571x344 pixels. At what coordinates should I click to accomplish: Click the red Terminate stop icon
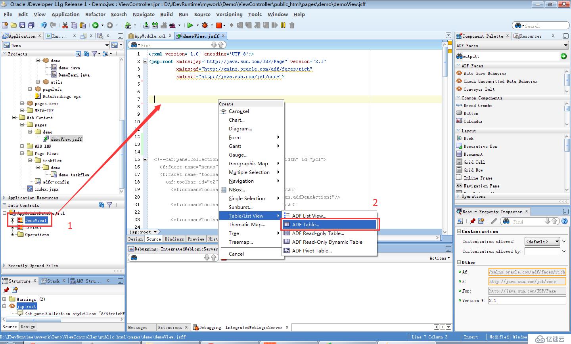218,25
